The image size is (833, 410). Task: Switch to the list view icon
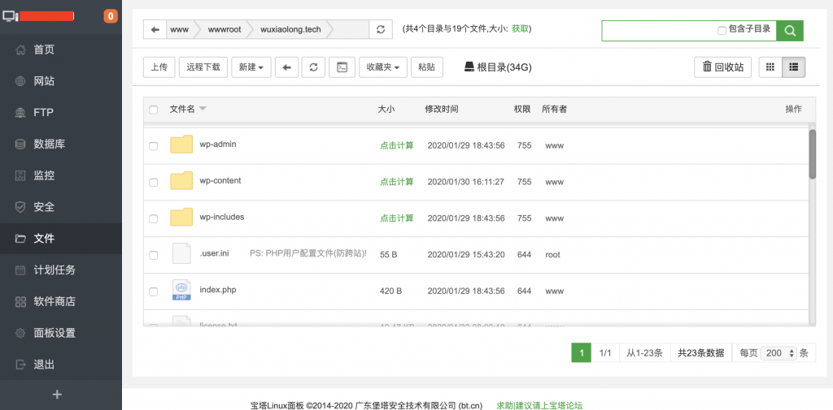pyautogui.click(x=793, y=67)
